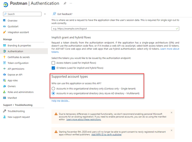Click Add MPN ID to verify publisher
The image size is (192, 142).
click(107, 135)
